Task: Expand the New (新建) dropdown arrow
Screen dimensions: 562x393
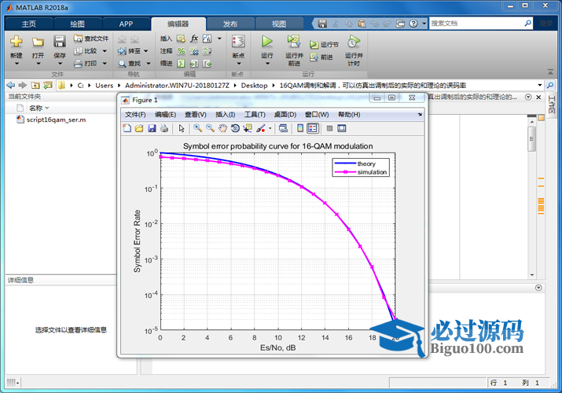Action: coord(17,65)
